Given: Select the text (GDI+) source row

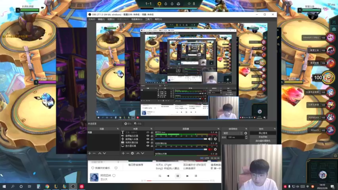Looking at the screenshot, I should 137,133.
